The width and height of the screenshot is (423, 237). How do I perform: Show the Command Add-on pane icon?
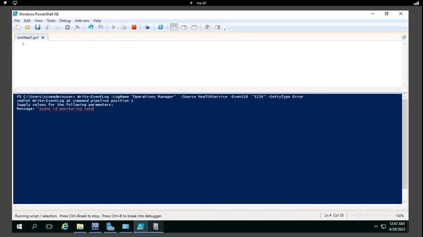(x=217, y=28)
